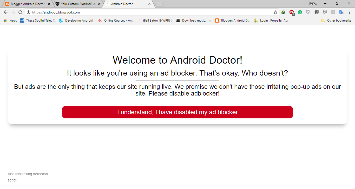Open the Download music bookmark
355x189 pixels.
pyautogui.click(x=194, y=21)
